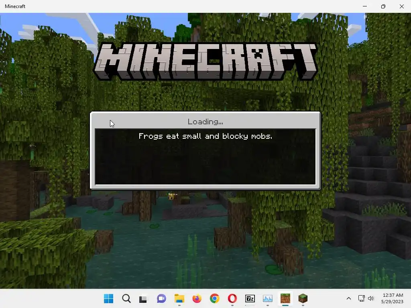Click the Minecraft window title text
This screenshot has width=411, height=308.
[x=15, y=6]
